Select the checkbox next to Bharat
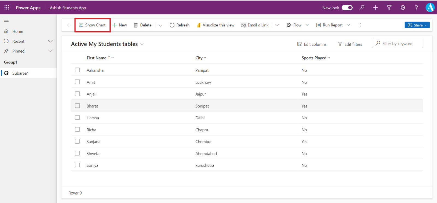The height and width of the screenshot is (203, 437). coord(78,106)
